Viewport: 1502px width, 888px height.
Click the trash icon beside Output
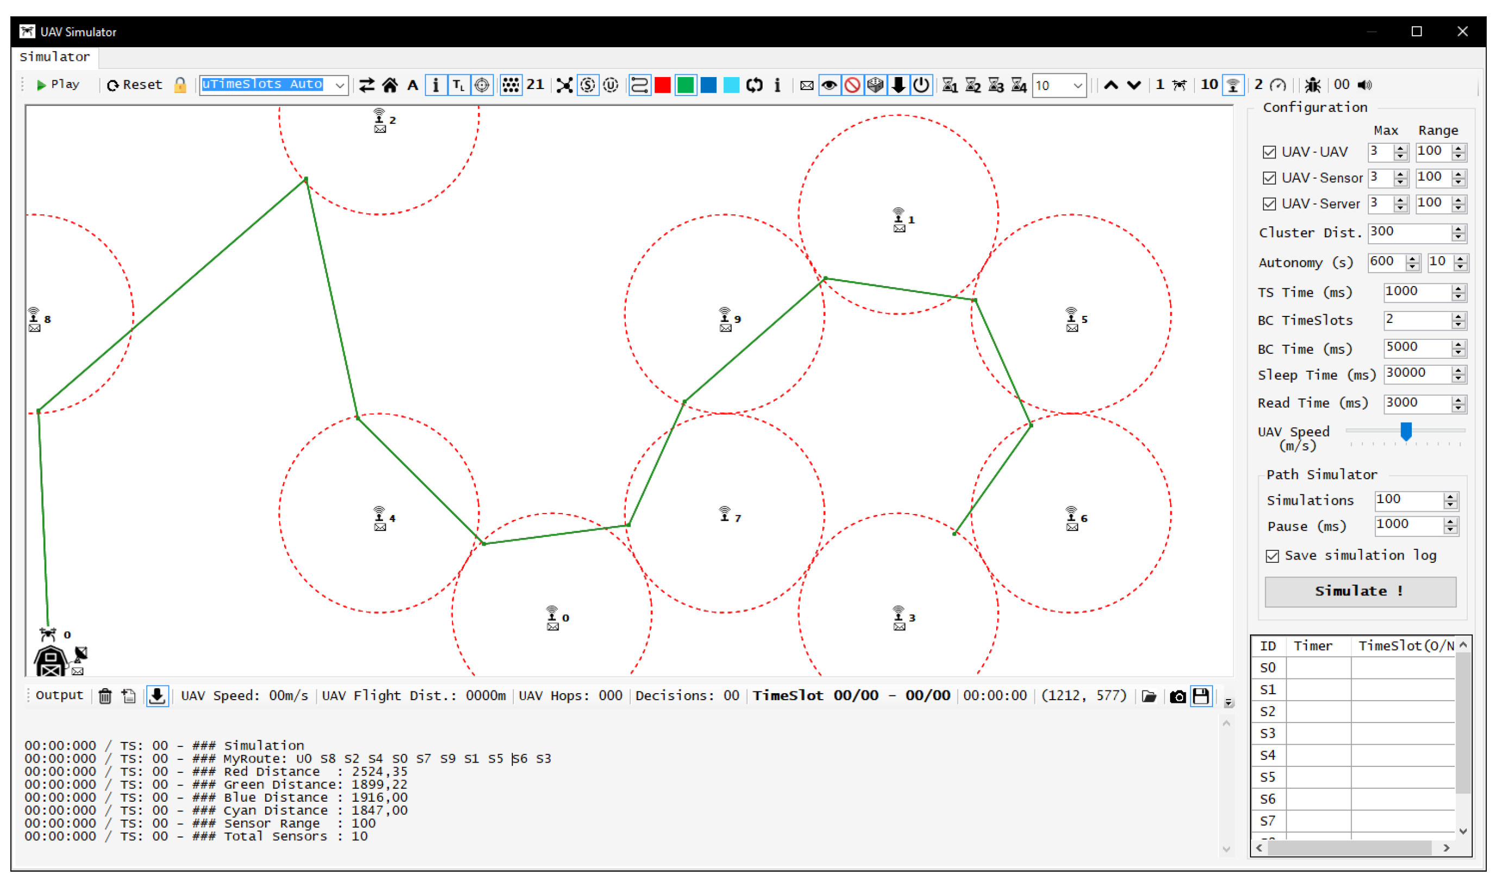(105, 696)
